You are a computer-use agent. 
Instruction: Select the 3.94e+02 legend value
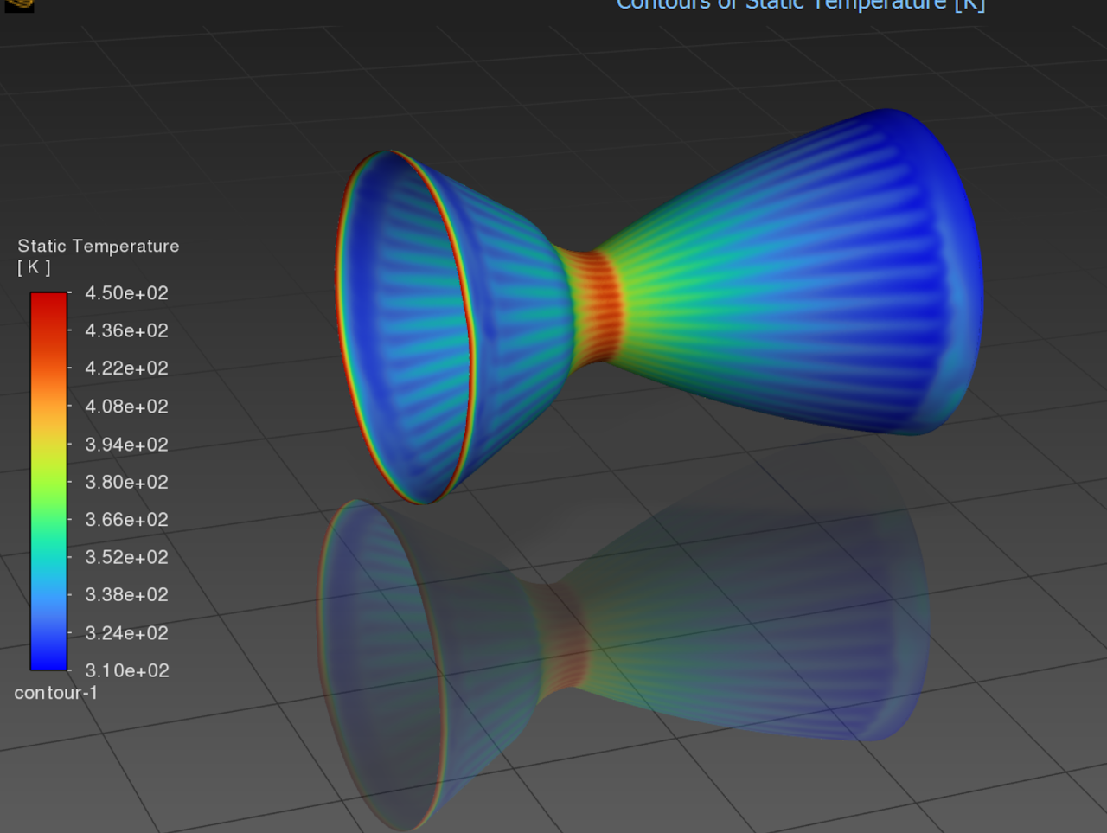pyautogui.click(x=126, y=445)
